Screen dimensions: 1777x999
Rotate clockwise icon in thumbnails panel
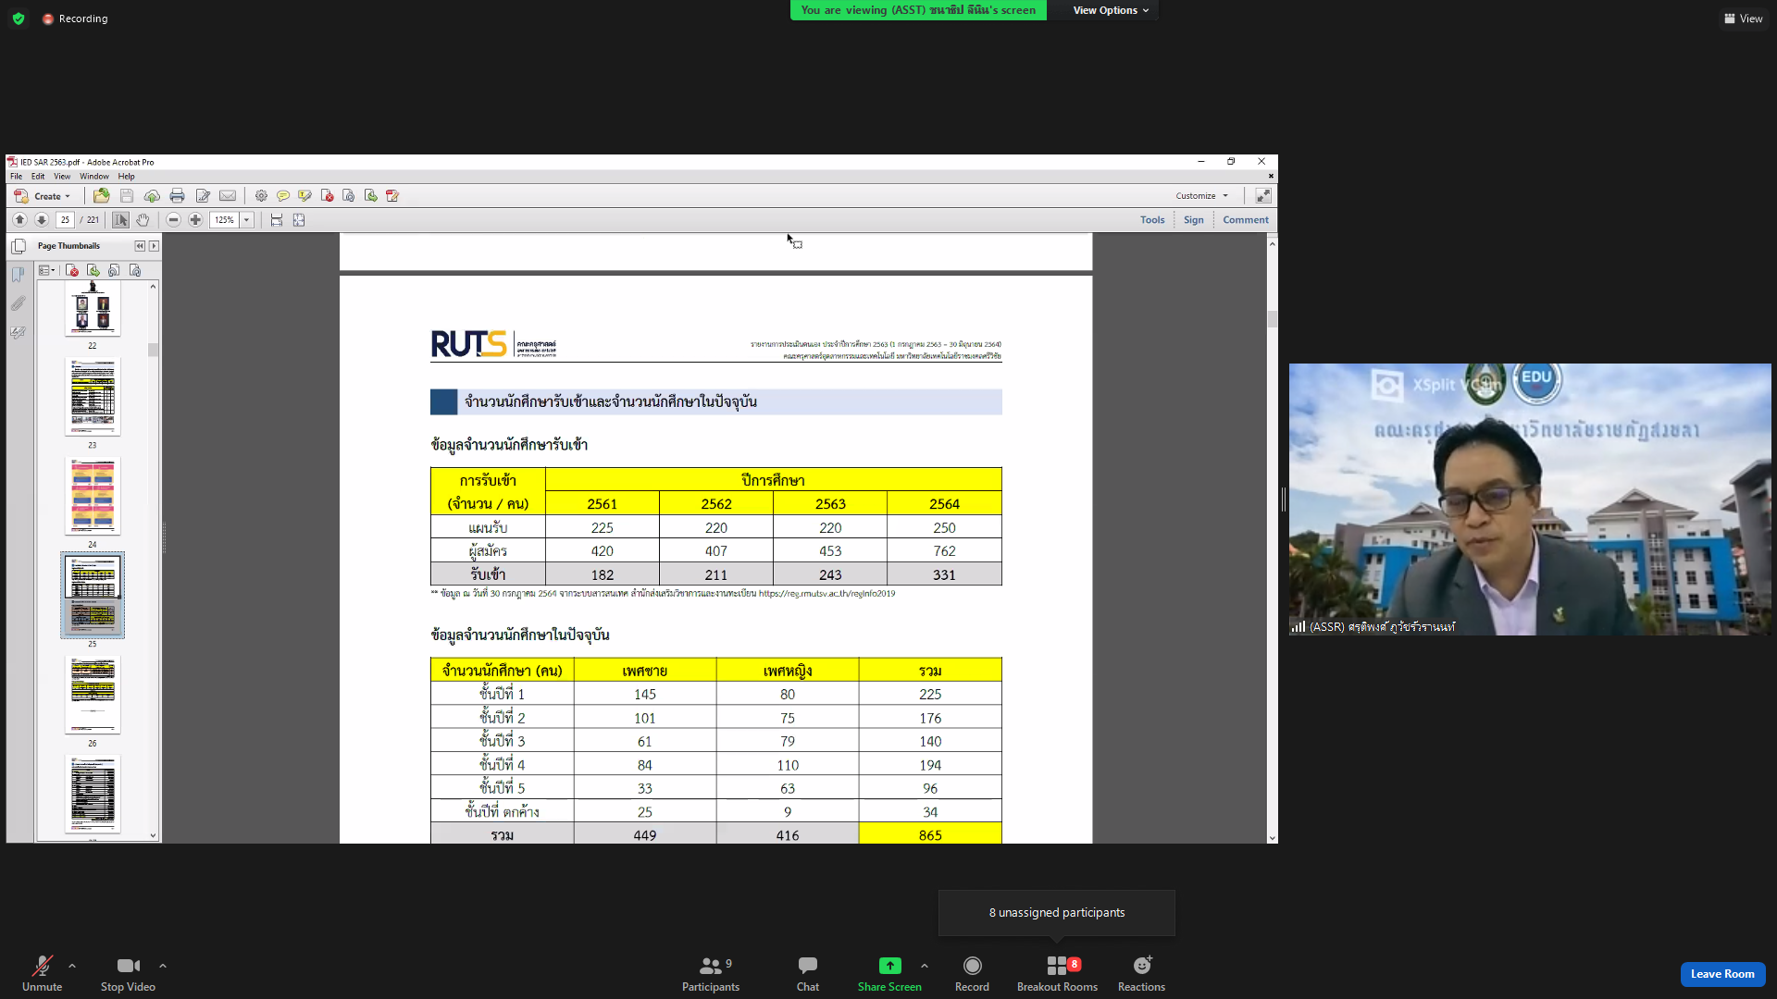[135, 271]
